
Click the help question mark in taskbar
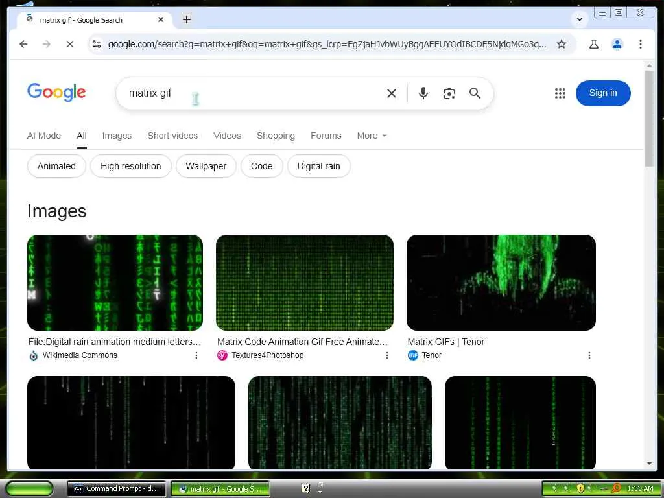click(x=306, y=488)
